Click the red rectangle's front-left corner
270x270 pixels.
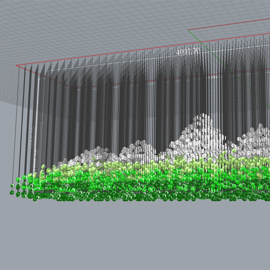tap(16, 66)
